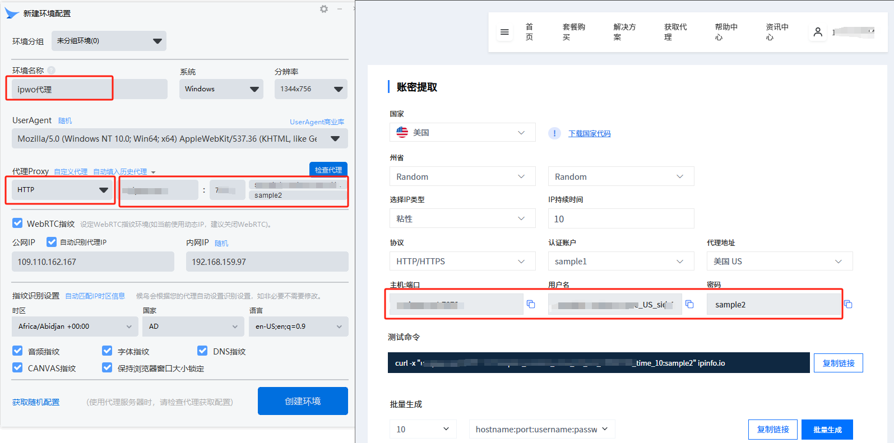
Task: Toggle the WebRTC指纹 checkbox
Action: coord(17,223)
